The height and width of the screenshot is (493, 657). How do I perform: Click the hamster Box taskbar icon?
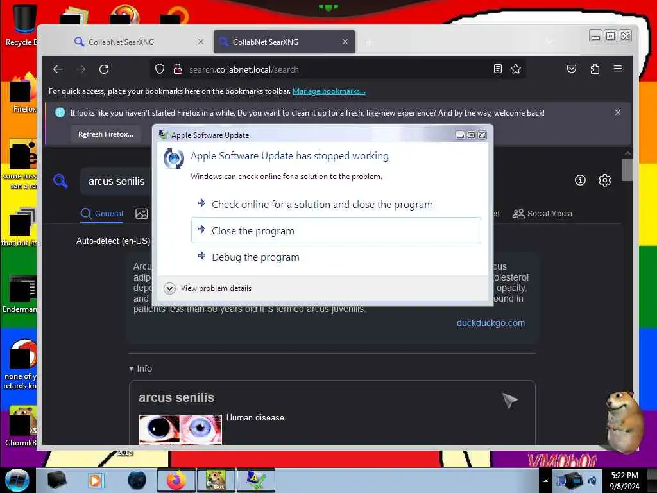[216, 480]
